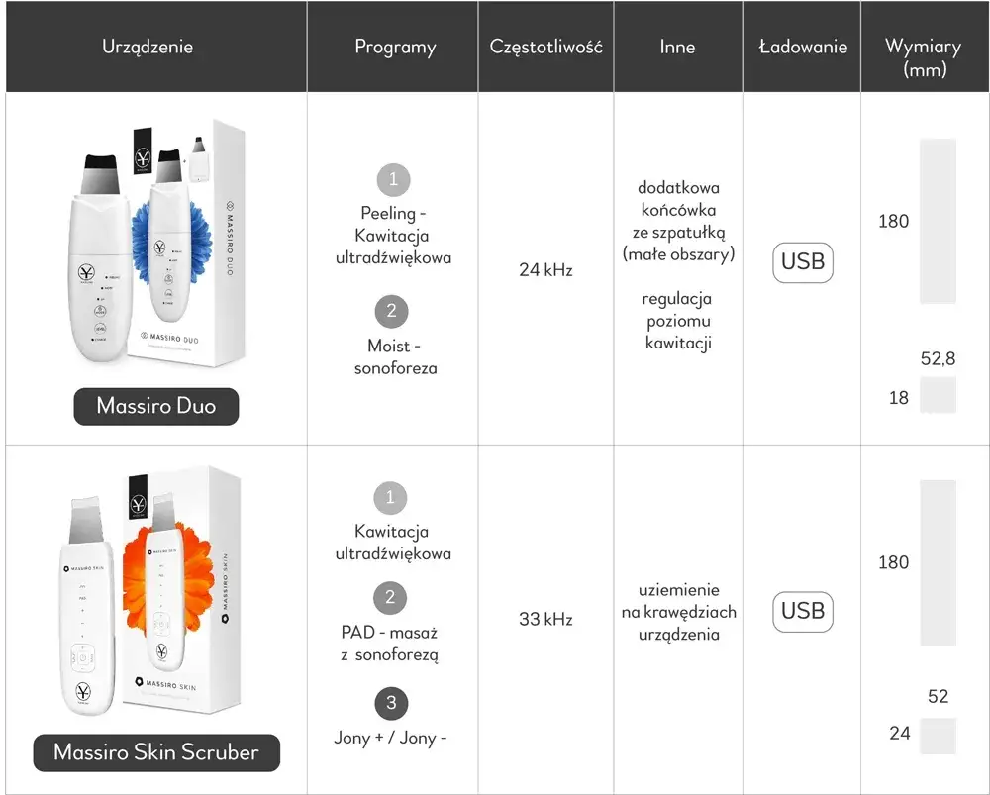
Task: Click the Częstotliwość column header
Action: coord(545,48)
